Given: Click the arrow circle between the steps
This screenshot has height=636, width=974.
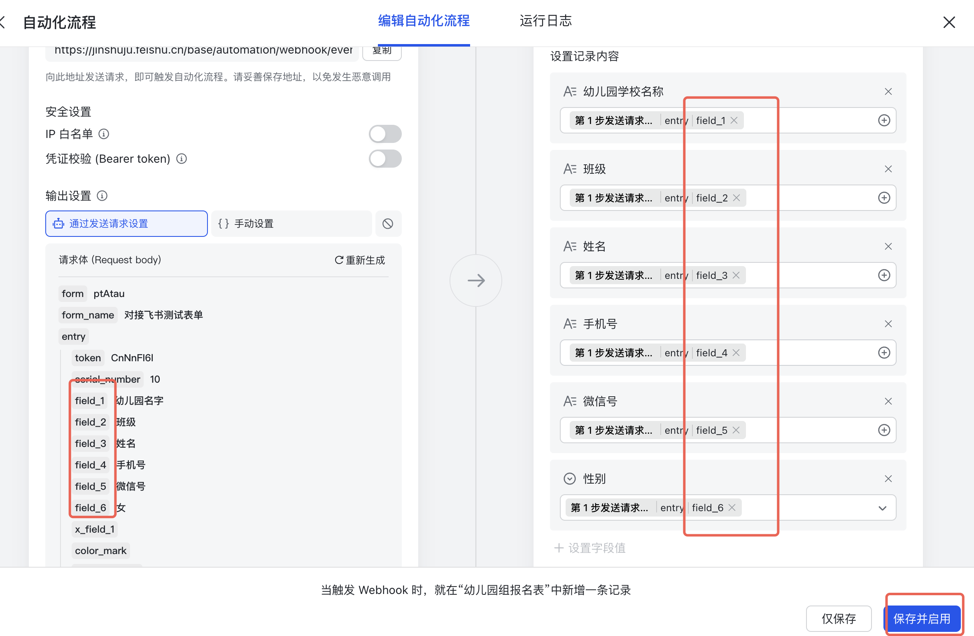Looking at the screenshot, I should (476, 281).
